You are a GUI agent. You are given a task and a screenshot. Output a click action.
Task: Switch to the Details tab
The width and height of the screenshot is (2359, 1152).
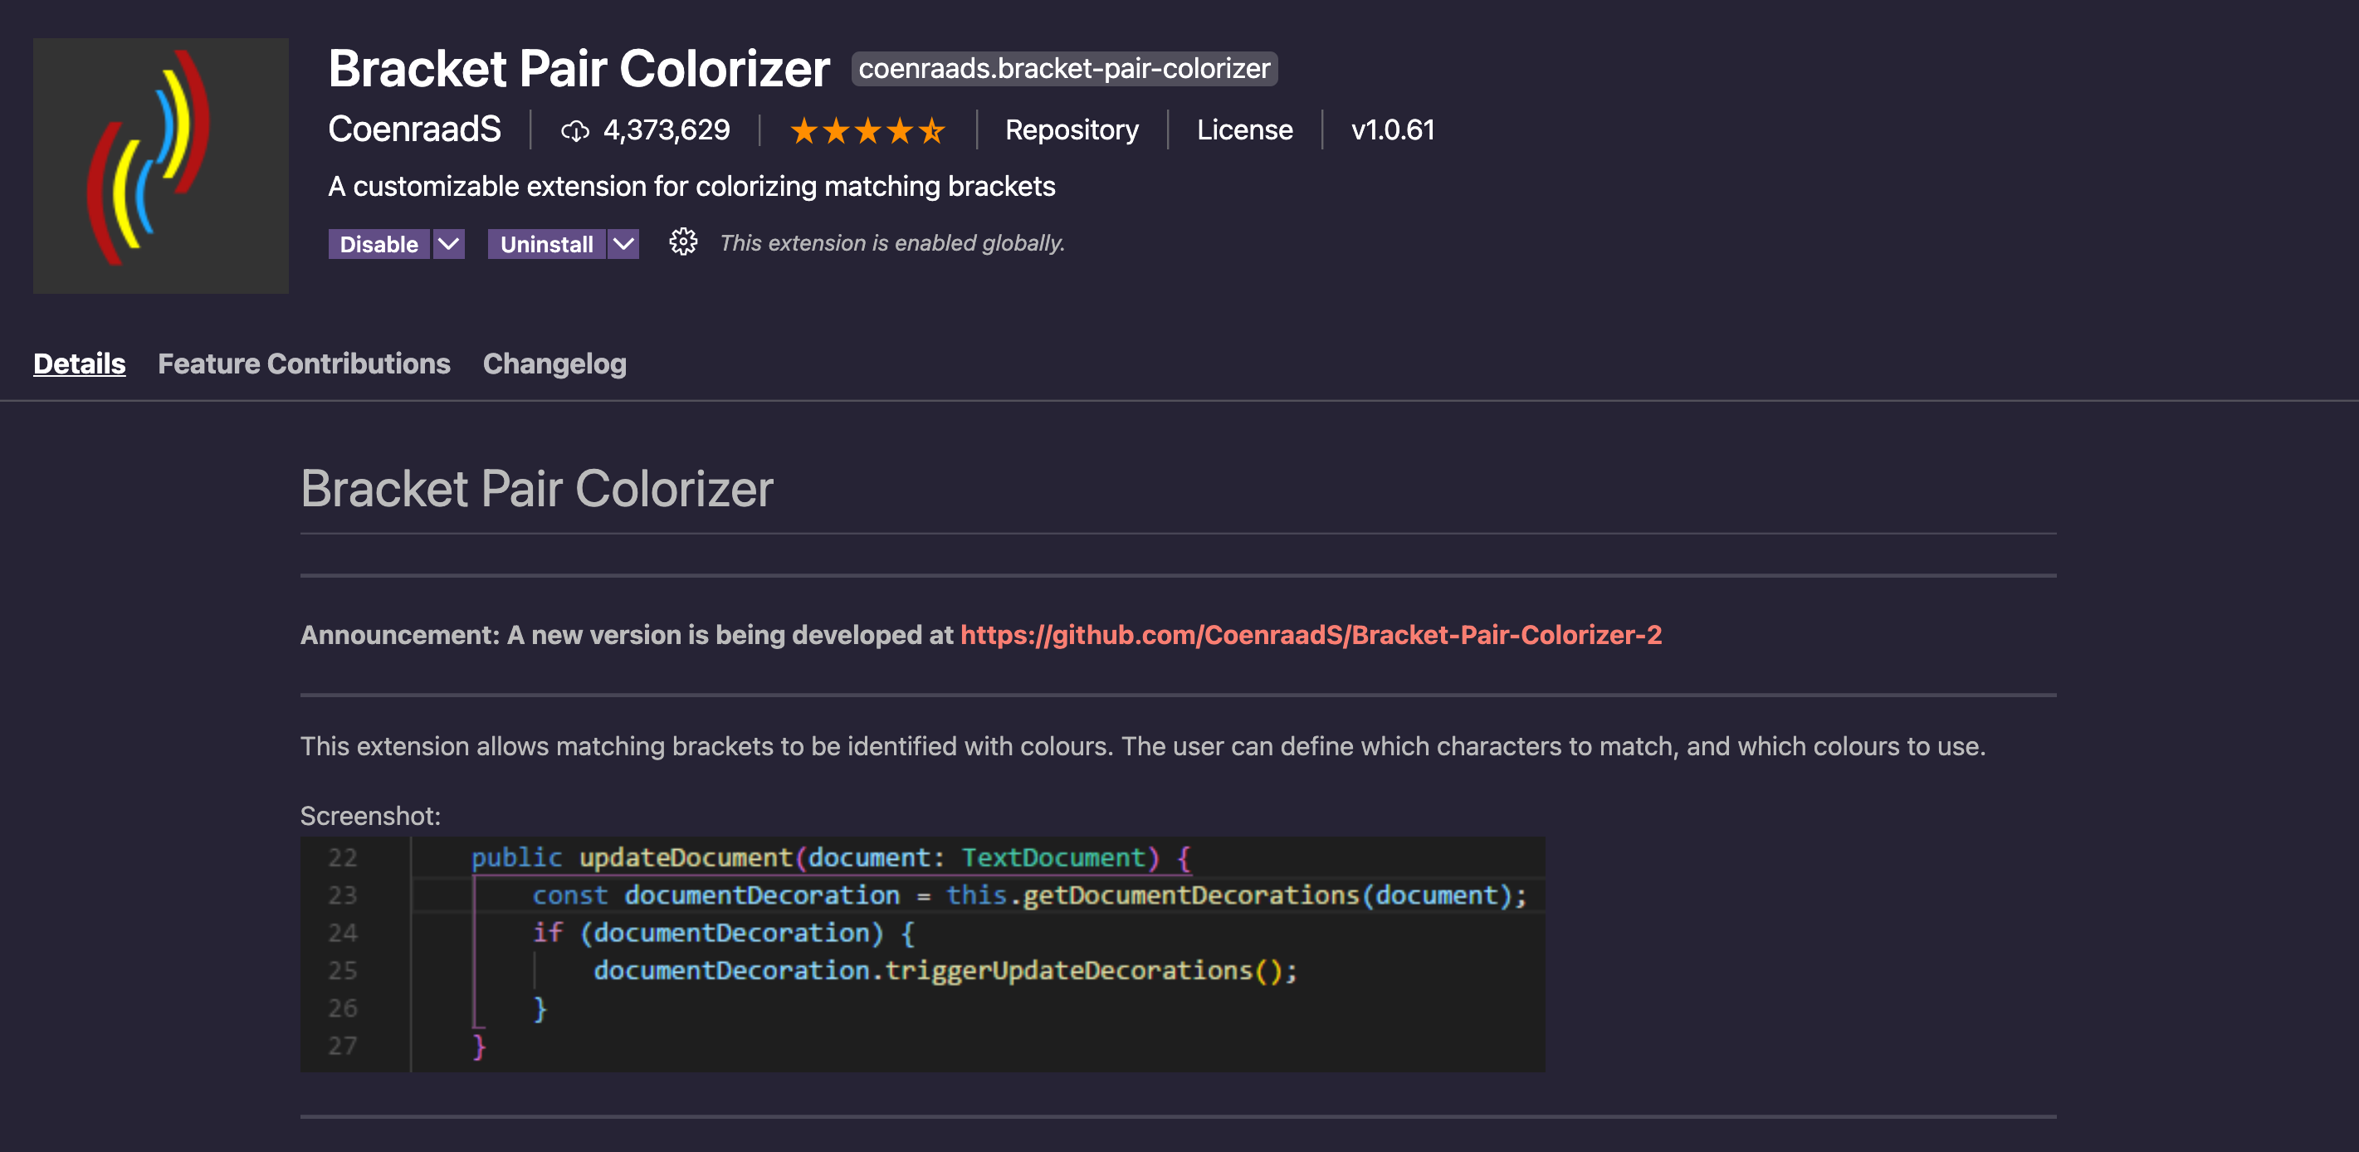click(79, 364)
